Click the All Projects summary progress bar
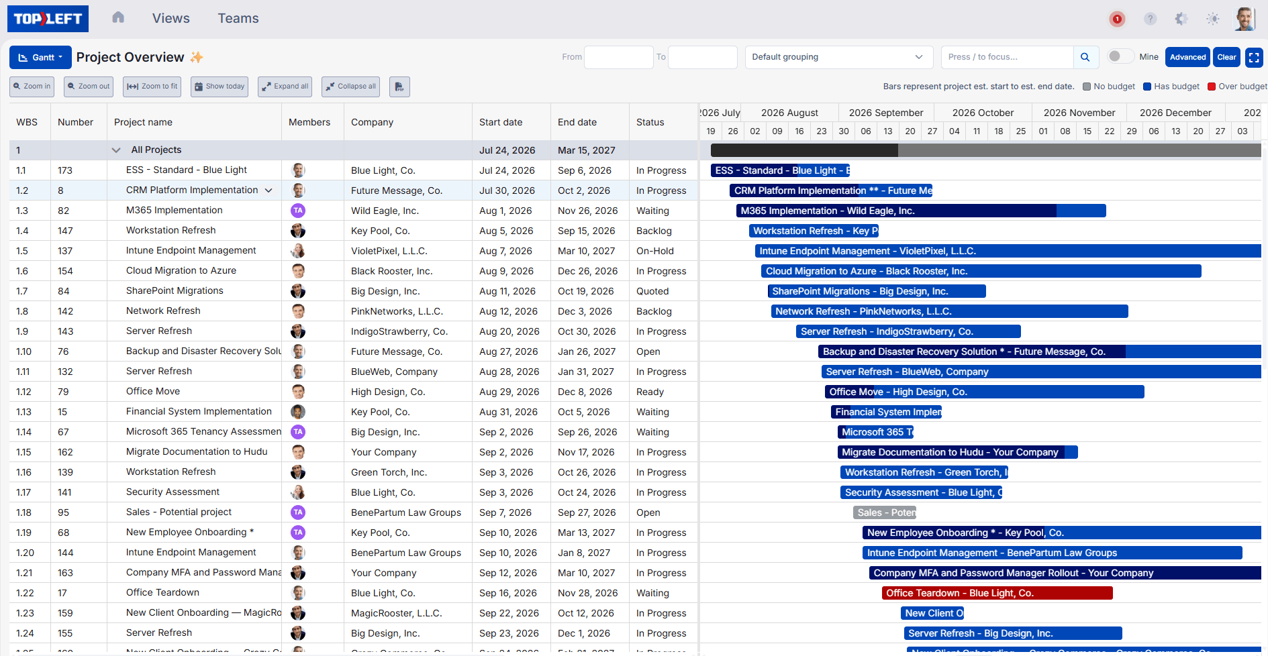Screen dimensions: 1268x656 985,151
